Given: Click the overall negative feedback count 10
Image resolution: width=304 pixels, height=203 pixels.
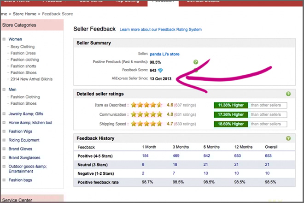Looking at the screenshot, I should [x=268, y=173].
